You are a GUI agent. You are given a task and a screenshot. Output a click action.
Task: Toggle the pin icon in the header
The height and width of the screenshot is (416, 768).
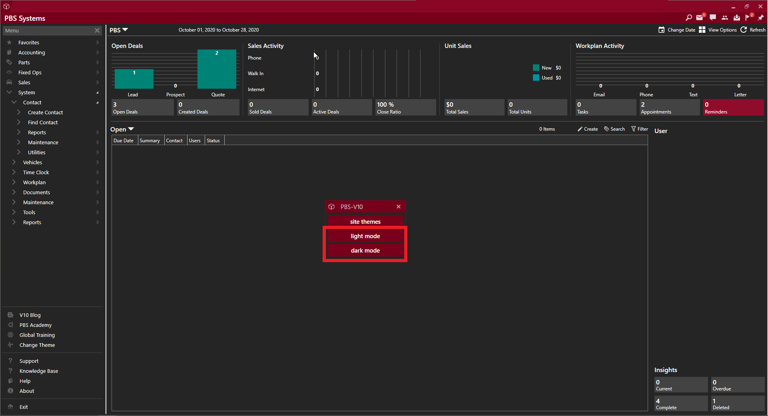(x=760, y=18)
